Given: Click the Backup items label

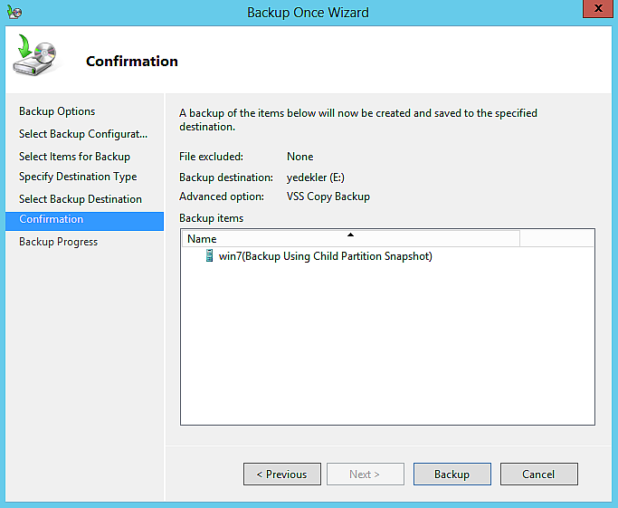Looking at the screenshot, I should pos(211,218).
